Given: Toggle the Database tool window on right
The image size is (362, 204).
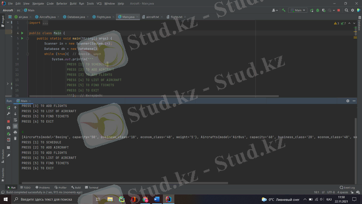Looking at the screenshot, I should [359, 23].
